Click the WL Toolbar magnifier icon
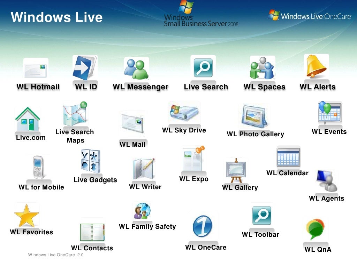The image size is (357, 267). [261, 216]
